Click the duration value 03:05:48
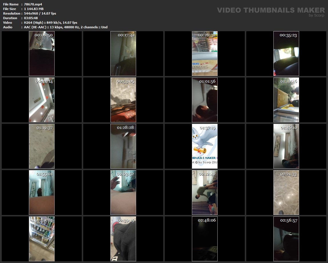Image resolution: width=328 pixels, height=263 pixels. (x=31, y=18)
